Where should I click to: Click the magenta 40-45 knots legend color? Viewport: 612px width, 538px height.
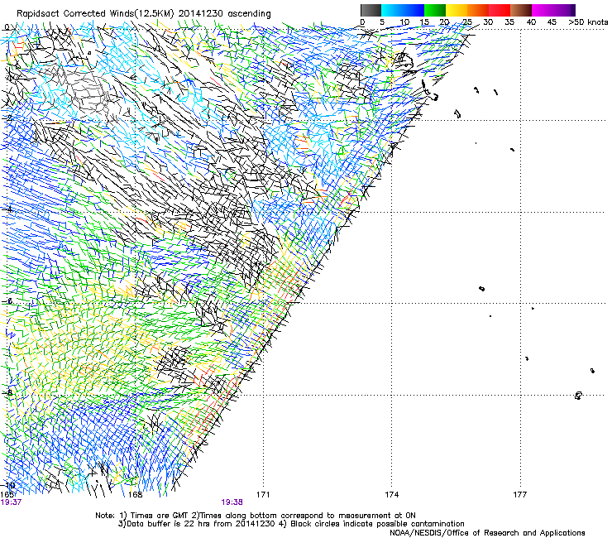(x=543, y=10)
